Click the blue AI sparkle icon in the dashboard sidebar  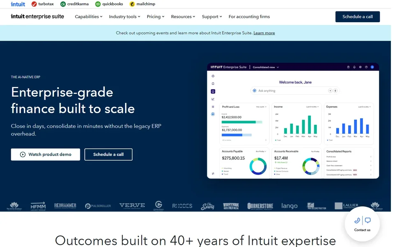click(213, 114)
